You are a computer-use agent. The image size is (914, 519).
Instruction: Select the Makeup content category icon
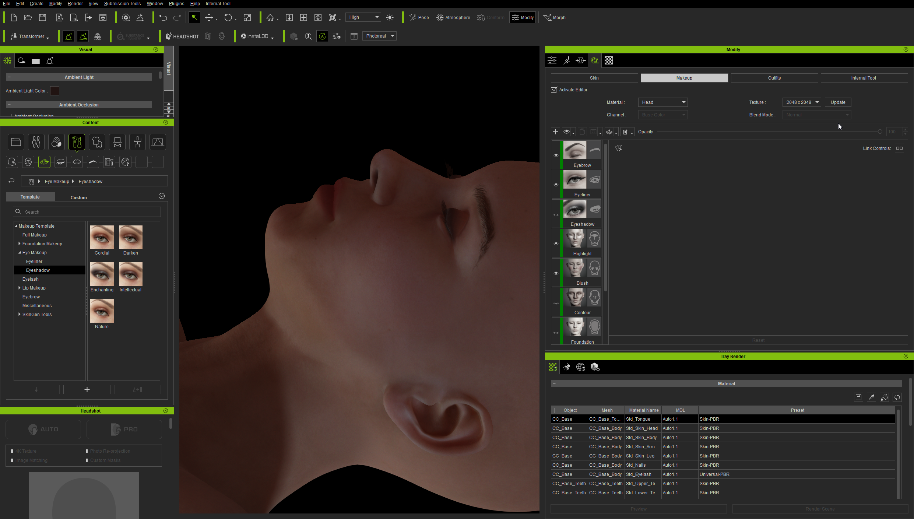click(77, 142)
